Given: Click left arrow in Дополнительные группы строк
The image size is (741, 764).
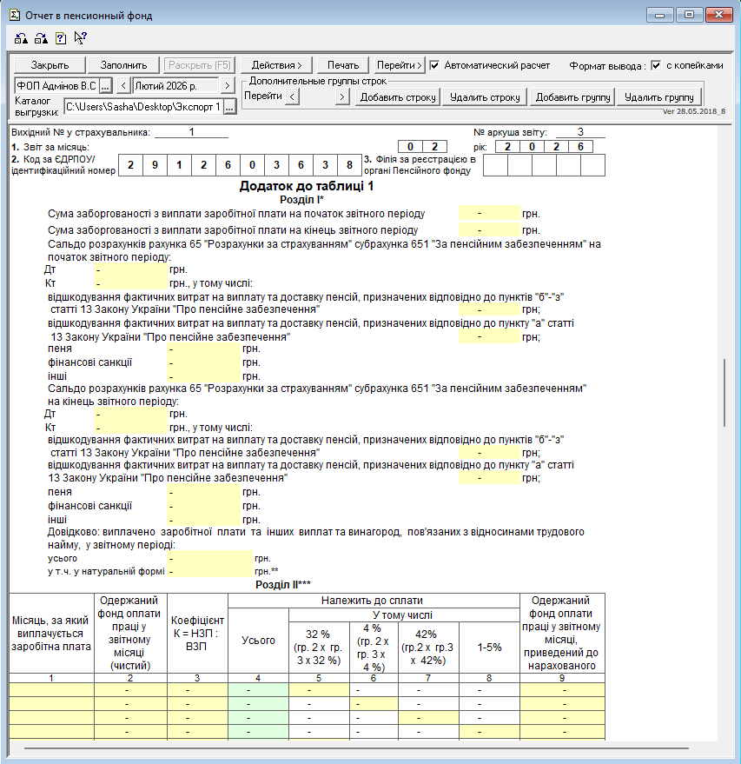Looking at the screenshot, I should (292, 97).
